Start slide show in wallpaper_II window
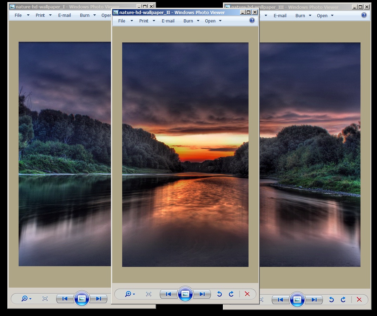This screenshot has width=377, height=316. [185, 294]
